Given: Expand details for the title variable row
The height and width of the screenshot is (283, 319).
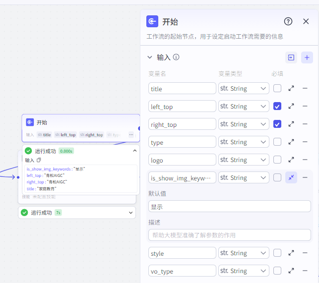Looking at the screenshot, I should (291, 88).
